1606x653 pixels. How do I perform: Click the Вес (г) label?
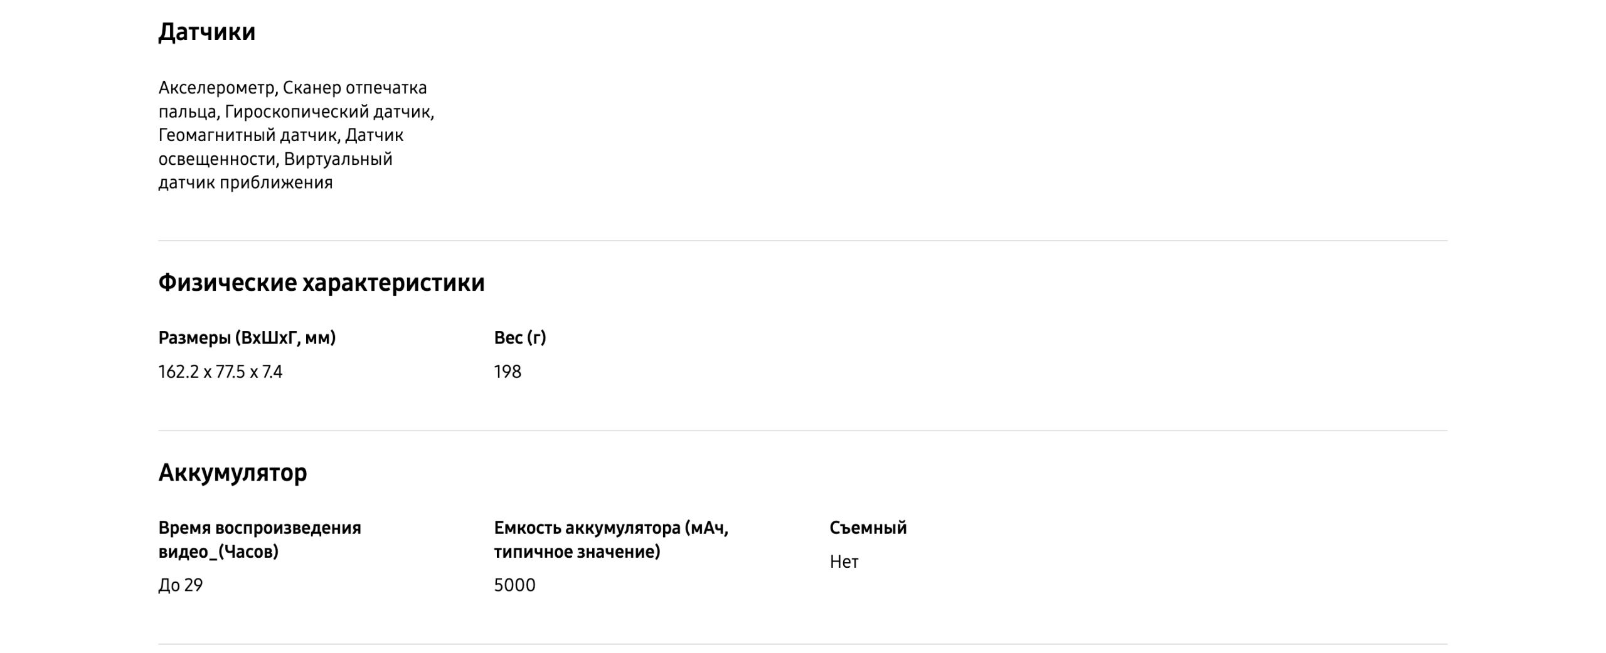[x=519, y=338]
